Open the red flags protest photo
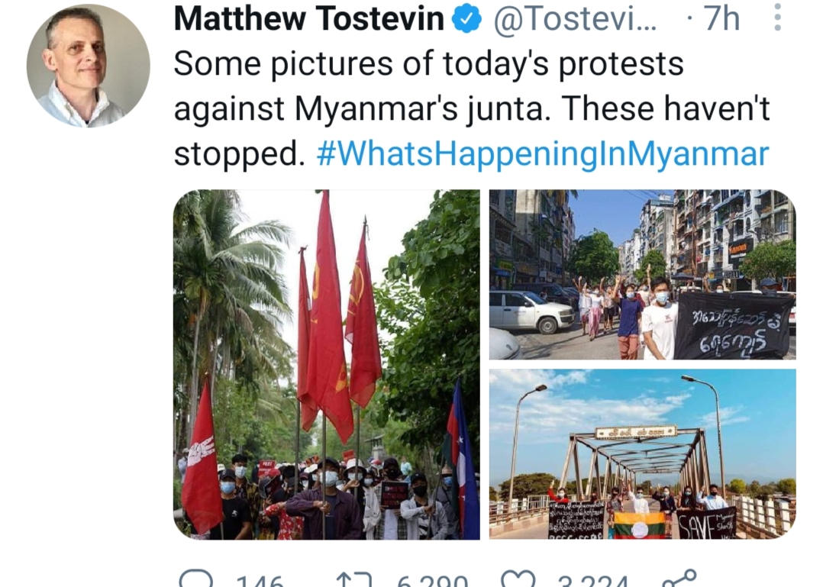The height and width of the screenshot is (587, 823). pos(327,365)
